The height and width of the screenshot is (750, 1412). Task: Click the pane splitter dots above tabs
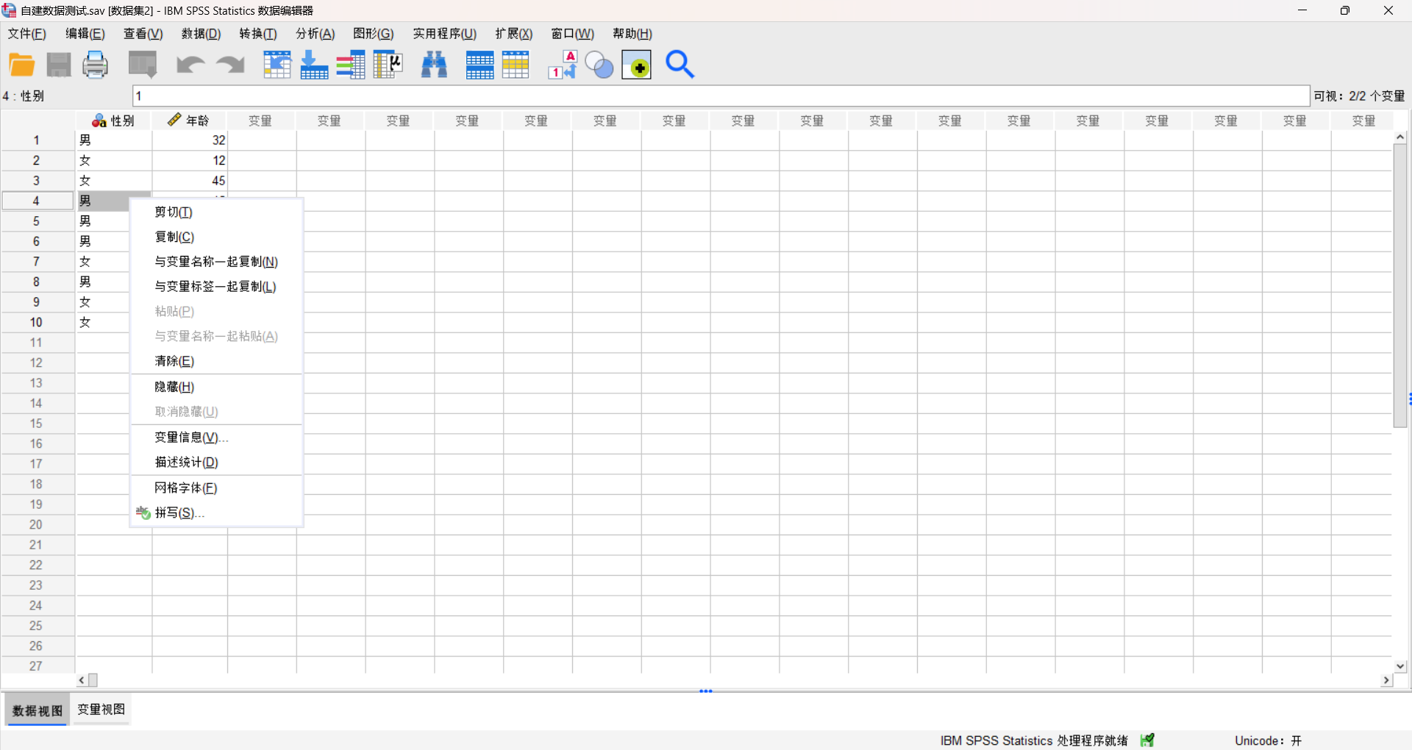706,691
